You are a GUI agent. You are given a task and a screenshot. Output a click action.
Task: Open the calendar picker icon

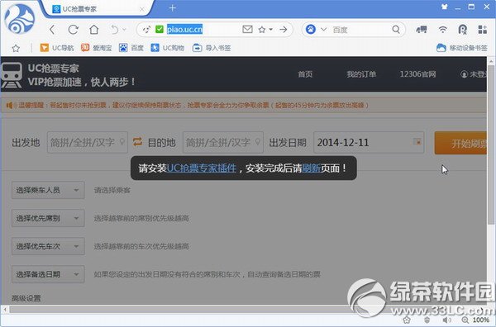pos(417,142)
